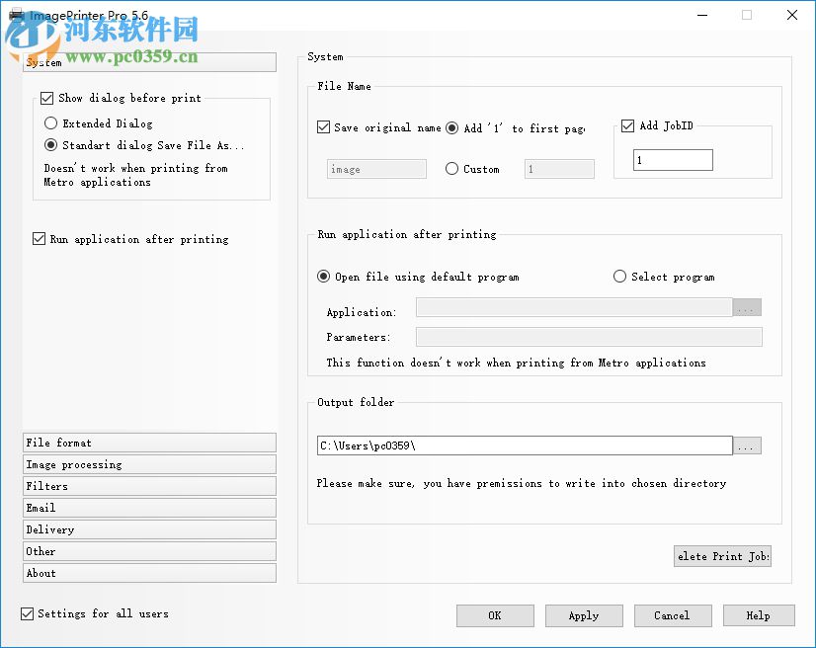Browse for an application with the ellipsis button
The image size is (816, 648).
point(747,307)
